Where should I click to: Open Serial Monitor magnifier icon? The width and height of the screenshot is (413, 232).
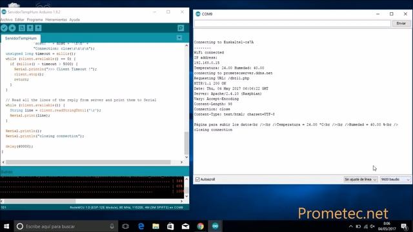pyautogui.click(x=181, y=28)
